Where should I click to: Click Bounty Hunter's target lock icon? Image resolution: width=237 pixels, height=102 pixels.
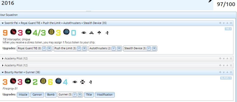(83, 82)
